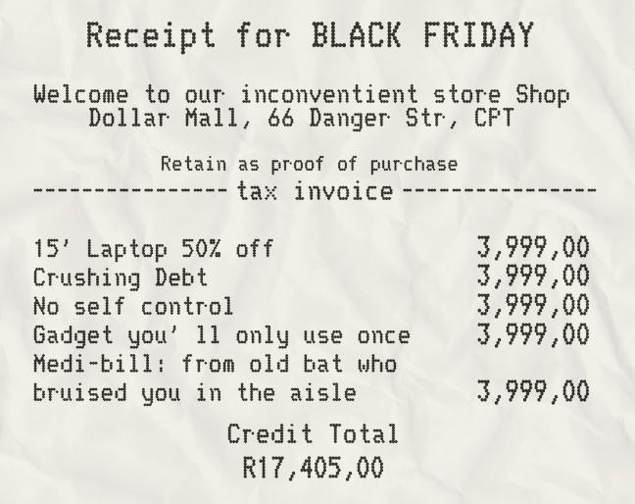Click the dashed line right of tax invoice

[x=499, y=189]
